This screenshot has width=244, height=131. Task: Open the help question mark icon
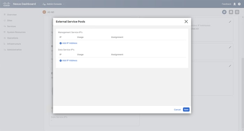[239, 4]
